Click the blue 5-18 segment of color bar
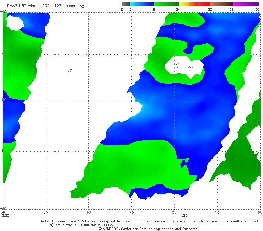 (x=142, y=4)
